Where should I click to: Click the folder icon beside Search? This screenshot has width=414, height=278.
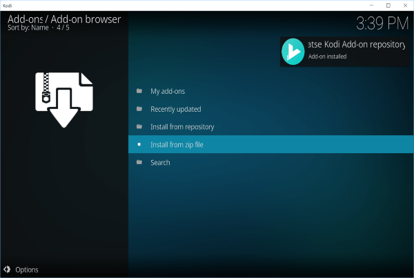(x=139, y=163)
